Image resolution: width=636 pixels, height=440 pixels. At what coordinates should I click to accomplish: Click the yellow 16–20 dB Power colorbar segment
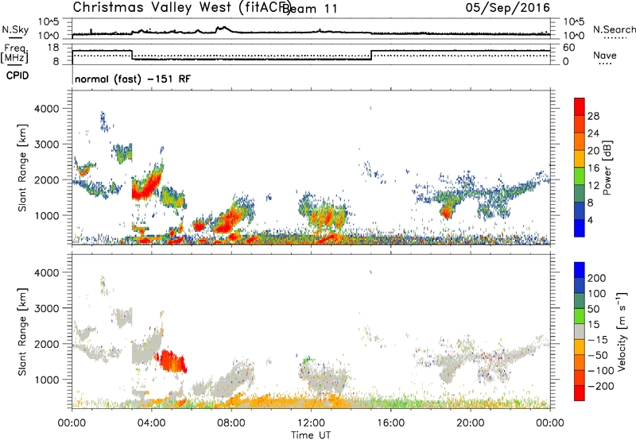click(x=580, y=159)
